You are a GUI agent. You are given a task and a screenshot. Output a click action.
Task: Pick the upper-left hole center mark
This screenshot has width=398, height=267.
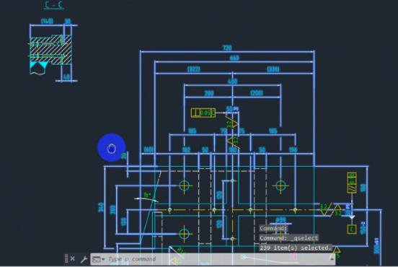click(x=185, y=185)
